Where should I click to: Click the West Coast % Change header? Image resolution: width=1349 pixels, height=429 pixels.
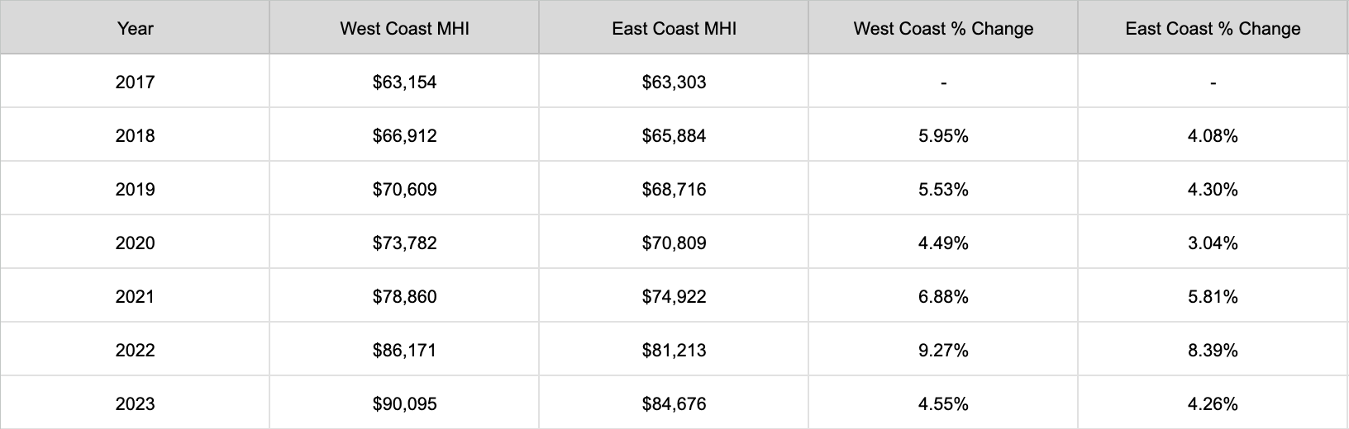(x=943, y=28)
